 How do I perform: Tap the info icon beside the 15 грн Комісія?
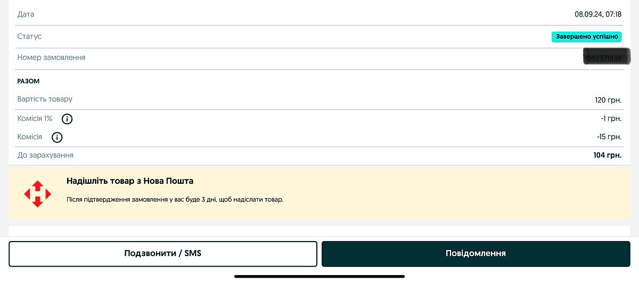click(x=57, y=138)
